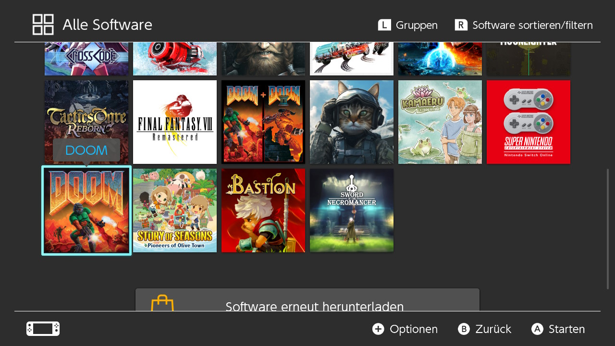615x346 pixels.
Task: Open Sword of the Necromancer game
Action: 352,210
